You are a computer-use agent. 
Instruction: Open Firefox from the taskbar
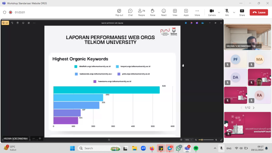pos(152,148)
